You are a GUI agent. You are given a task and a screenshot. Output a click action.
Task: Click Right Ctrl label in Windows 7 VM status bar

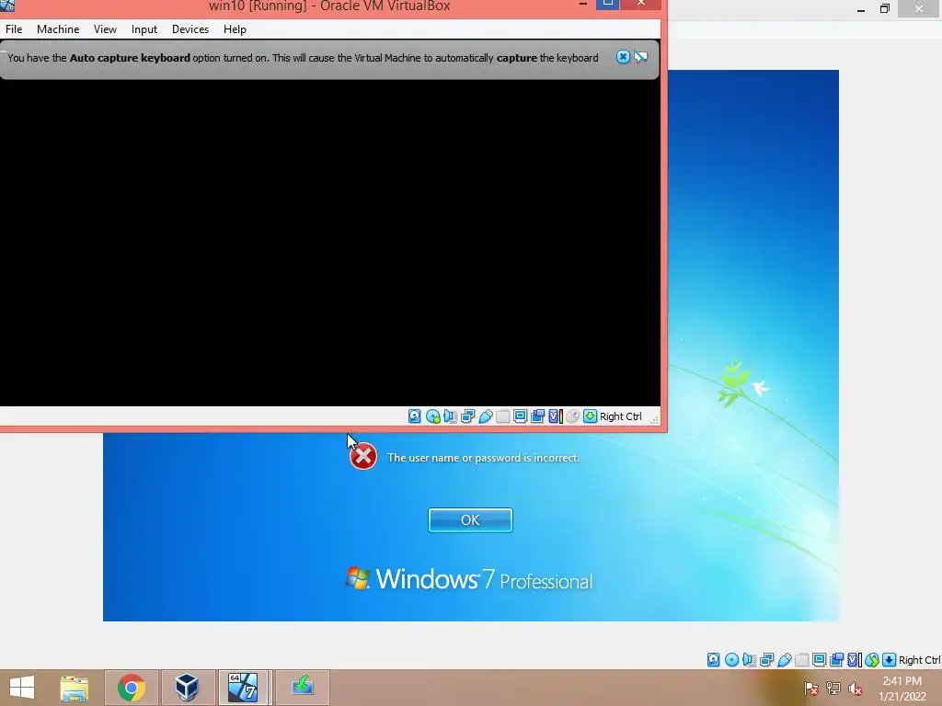point(919,660)
